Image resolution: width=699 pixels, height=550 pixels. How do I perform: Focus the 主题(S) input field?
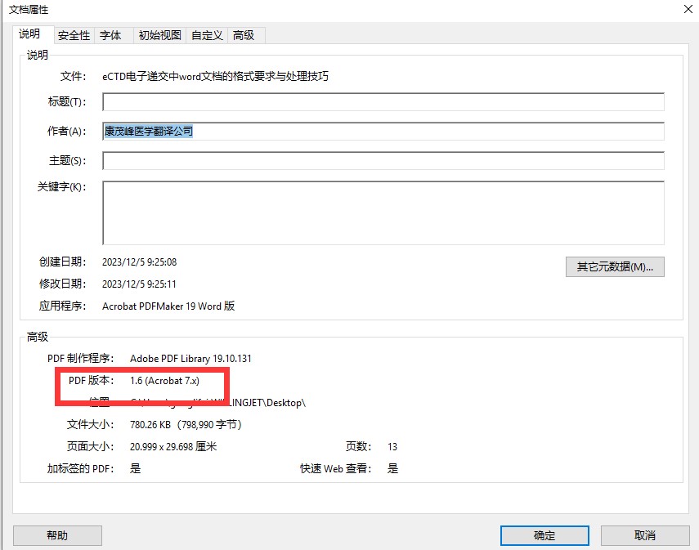(383, 161)
